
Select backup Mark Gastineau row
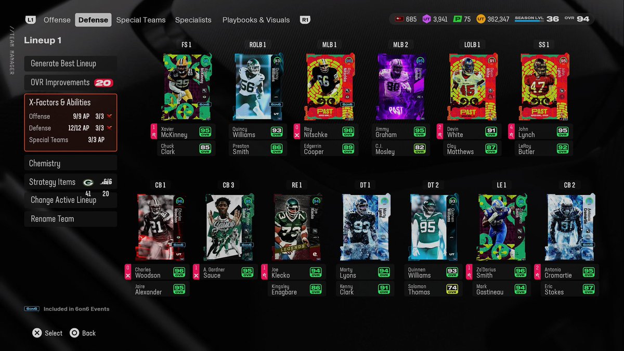tap(502, 289)
